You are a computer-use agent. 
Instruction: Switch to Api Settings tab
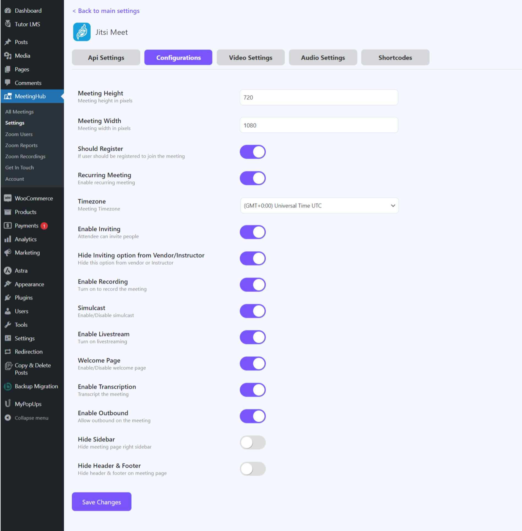(106, 57)
